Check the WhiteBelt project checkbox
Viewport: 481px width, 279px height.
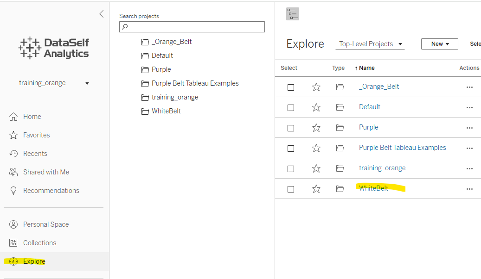coord(291,189)
